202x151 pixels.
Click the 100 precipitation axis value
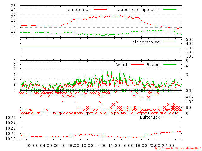click(190, 56)
